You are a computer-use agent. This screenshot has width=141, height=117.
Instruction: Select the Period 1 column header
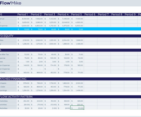tap(23, 15)
